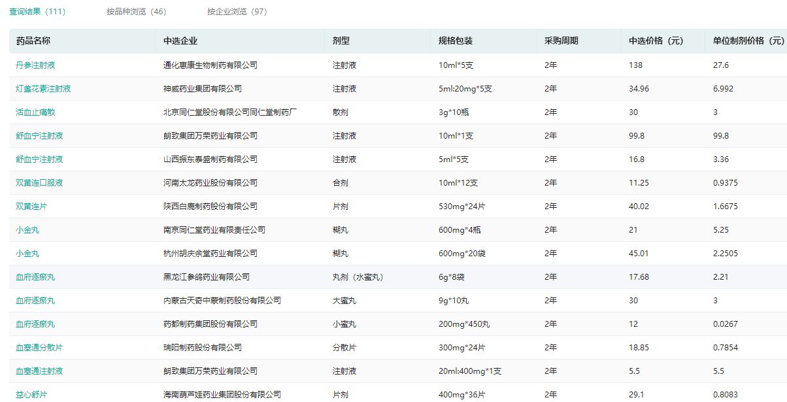Click the 中选价格（元） column header
Screen dimensions: 787x402
click(x=656, y=41)
